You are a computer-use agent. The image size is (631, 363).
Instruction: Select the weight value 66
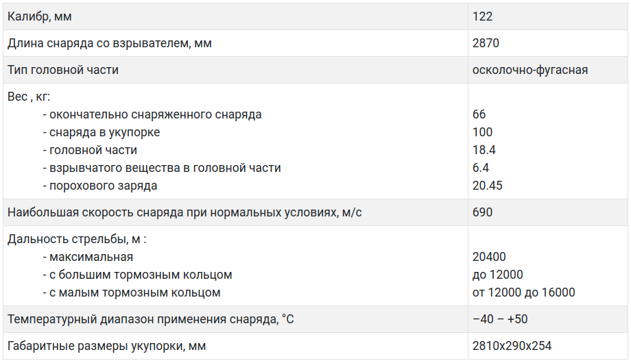tap(479, 114)
